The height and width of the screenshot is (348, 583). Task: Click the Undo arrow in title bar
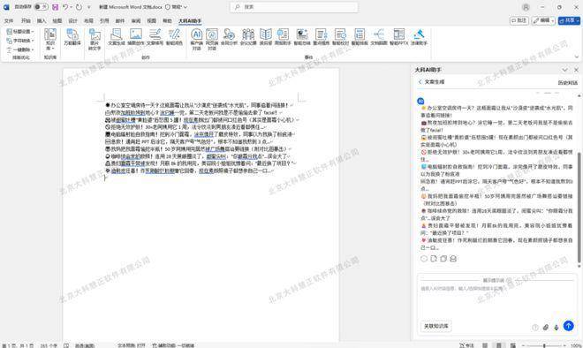[x=65, y=7]
